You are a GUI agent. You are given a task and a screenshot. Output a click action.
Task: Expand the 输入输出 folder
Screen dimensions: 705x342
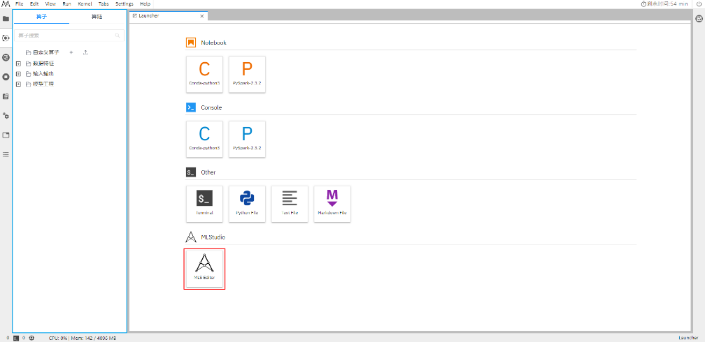[18, 73]
